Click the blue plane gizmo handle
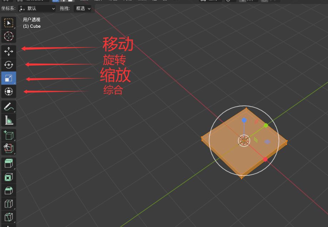Image resolution: width=328 pixels, height=227 pixels. [267, 142]
